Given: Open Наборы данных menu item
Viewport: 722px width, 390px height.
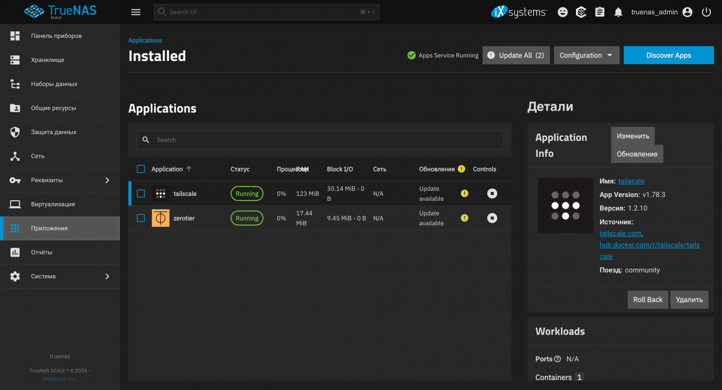Looking at the screenshot, I should (60, 84).
